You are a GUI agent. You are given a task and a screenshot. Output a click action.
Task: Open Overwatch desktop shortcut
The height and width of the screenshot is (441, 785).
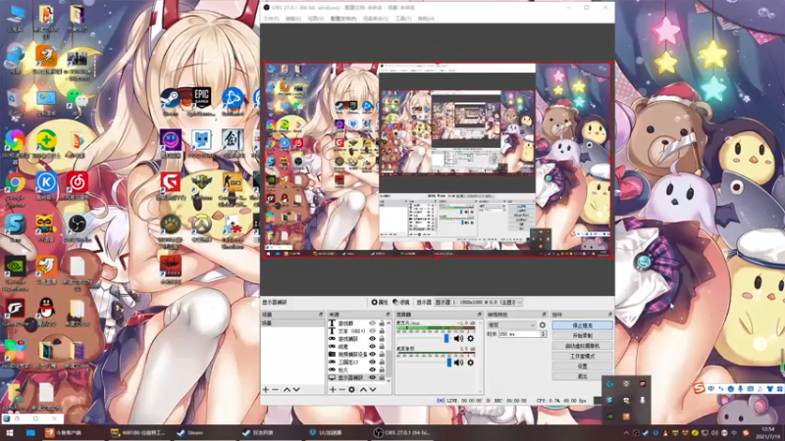click(x=201, y=228)
